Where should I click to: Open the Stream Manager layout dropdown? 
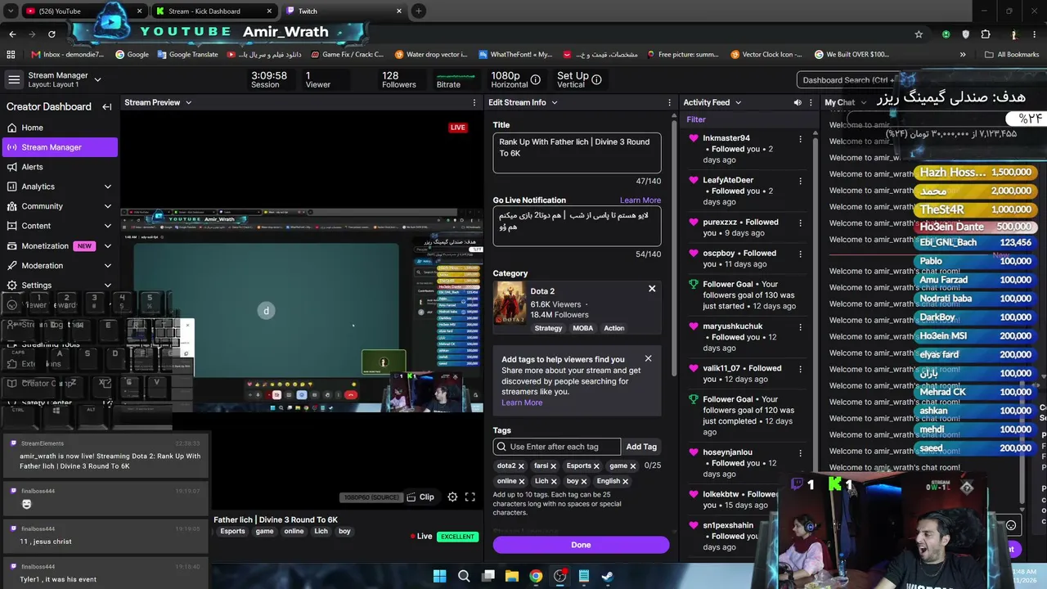coord(97,79)
